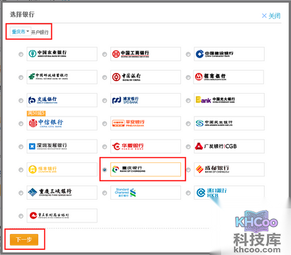Select the 成都银行 radio button
The width and height of the screenshot is (291, 255).
coord(188,169)
